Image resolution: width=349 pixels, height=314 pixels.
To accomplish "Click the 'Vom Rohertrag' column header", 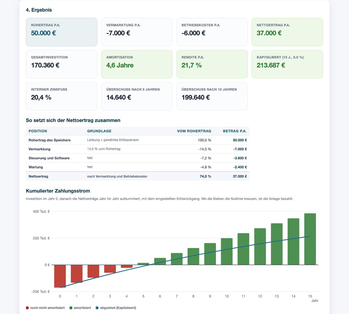I will pyautogui.click(x=194, y=131).
